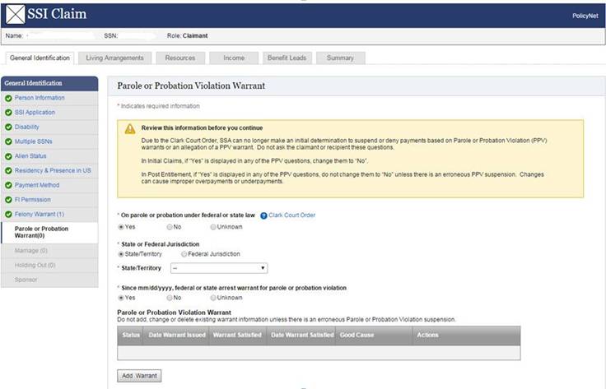Open the PolicyNet link in header
This screenshot has height=389, width=606.
[585, 16]
